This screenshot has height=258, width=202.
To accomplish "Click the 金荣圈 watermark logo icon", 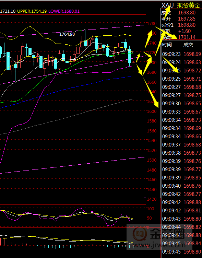I will [x=140, y=234].
